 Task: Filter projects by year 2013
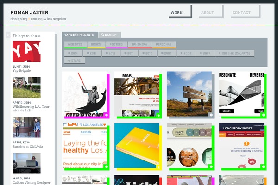(x=92, y=53)
